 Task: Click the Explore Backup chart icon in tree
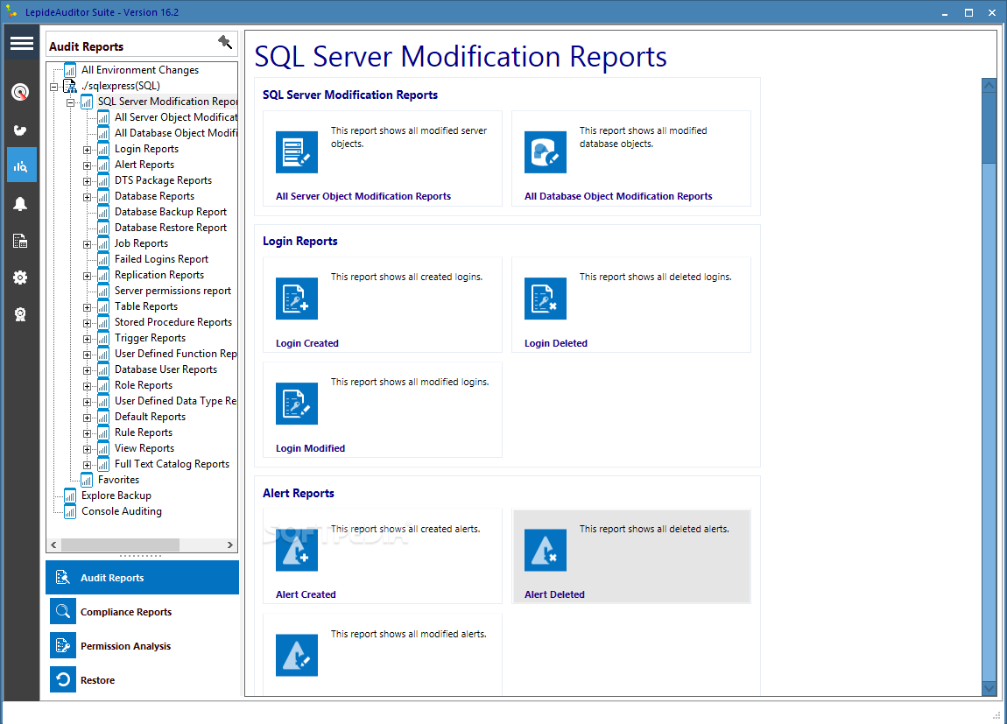tap(70, 496)
